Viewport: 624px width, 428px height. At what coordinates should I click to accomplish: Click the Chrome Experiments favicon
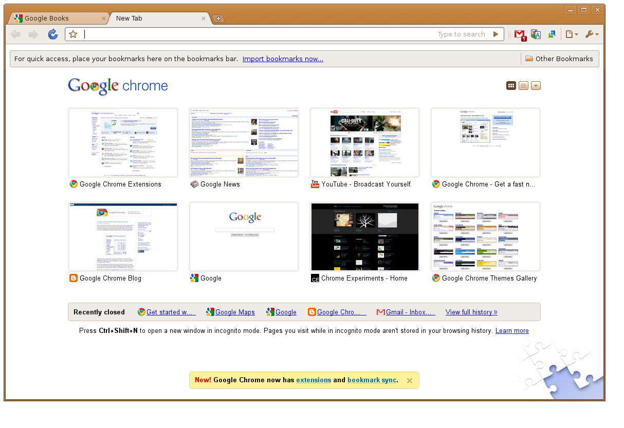coord(315,278)
